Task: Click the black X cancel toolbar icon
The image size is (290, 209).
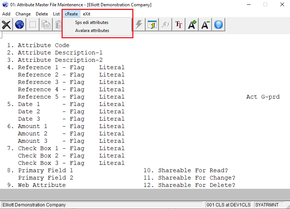Action: [6, 25]
